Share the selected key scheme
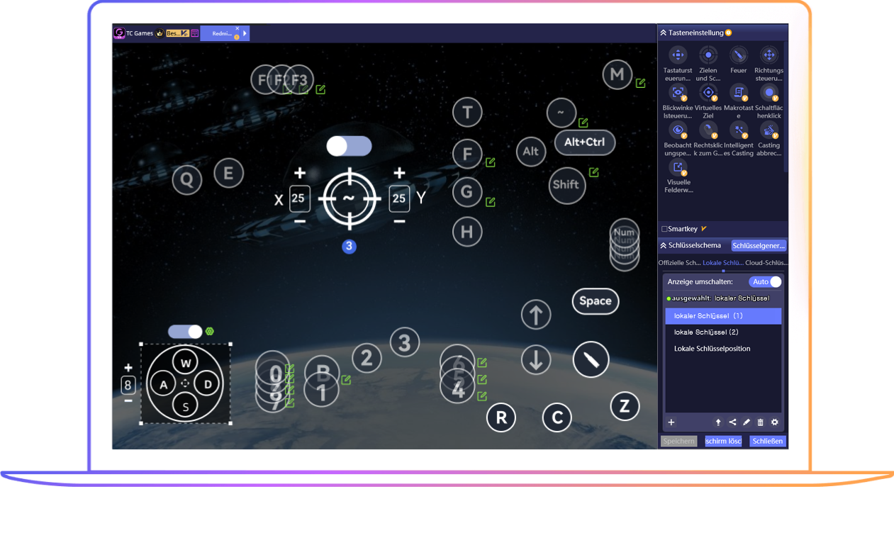This screenshot has height=545, width=894. [x=732, y=422]
